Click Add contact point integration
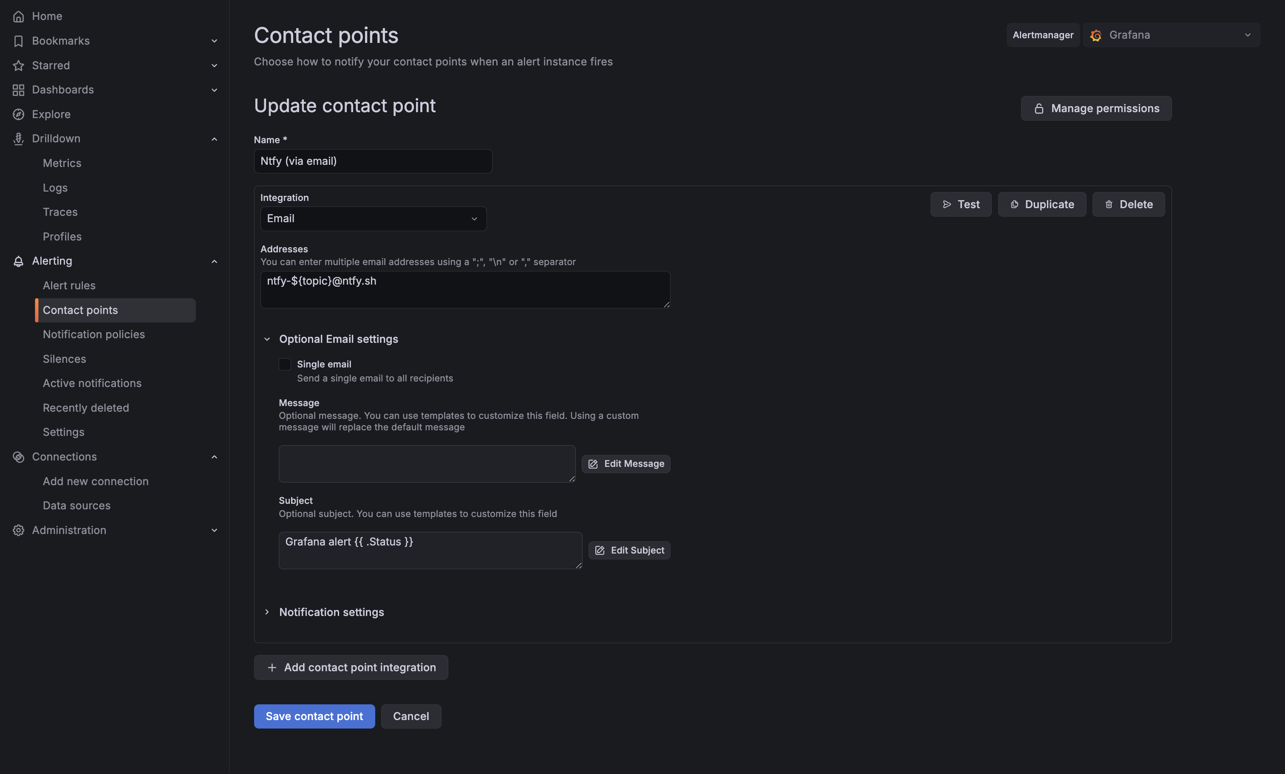 pos(351,667)
